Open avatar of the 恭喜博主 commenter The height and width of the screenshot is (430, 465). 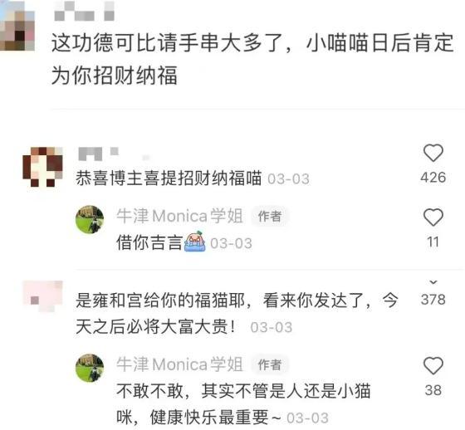[x=42, y=167]
